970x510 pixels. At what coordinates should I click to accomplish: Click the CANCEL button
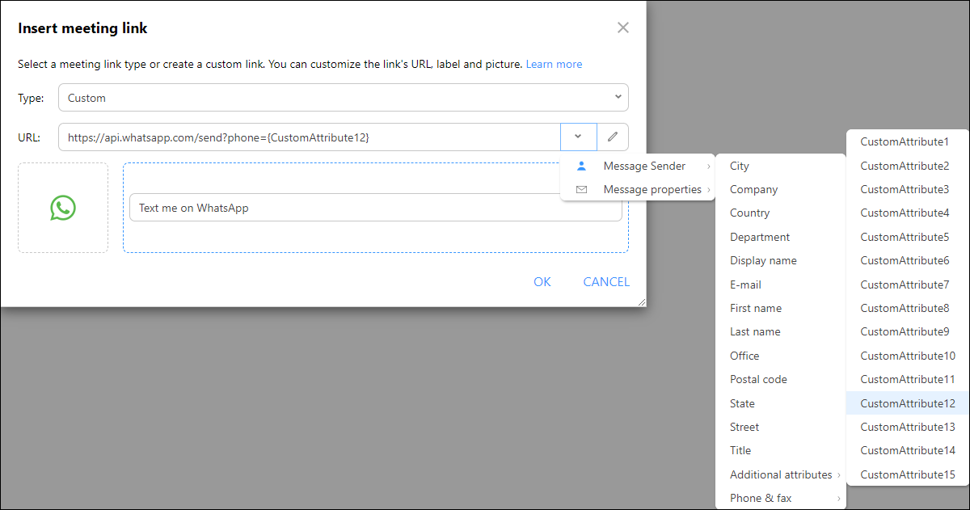[606, 281]
